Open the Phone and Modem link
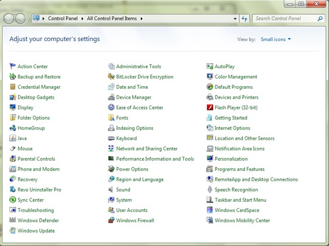329x246 pixels. tap(39, 169)
